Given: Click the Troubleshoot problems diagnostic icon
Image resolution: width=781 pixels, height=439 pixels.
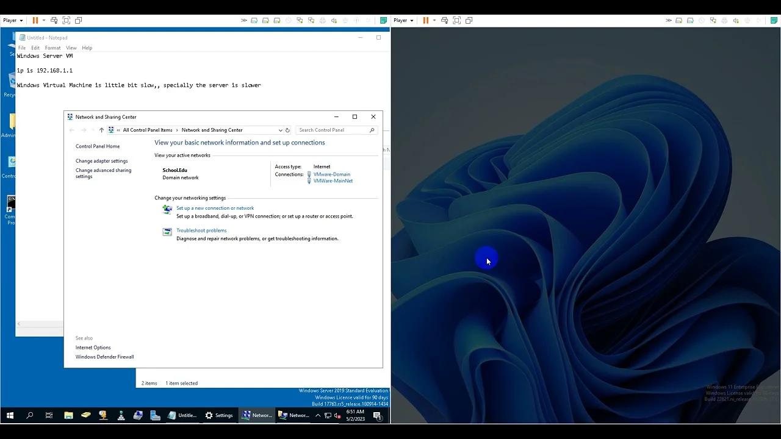Looking at the screenshot, I should coord(167,232).
